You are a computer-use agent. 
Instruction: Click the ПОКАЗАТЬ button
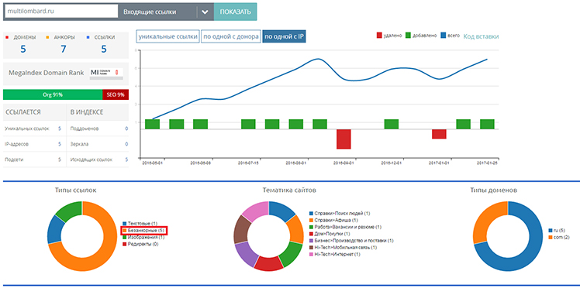(x=235, y=12)
